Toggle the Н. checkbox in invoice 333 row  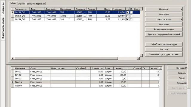pos(127,19)
